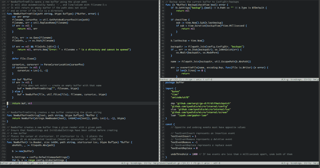
Task: Click the 'b.lastbackup = time.Now()' line
Action: pyautogui.click(x=187, y=41)
